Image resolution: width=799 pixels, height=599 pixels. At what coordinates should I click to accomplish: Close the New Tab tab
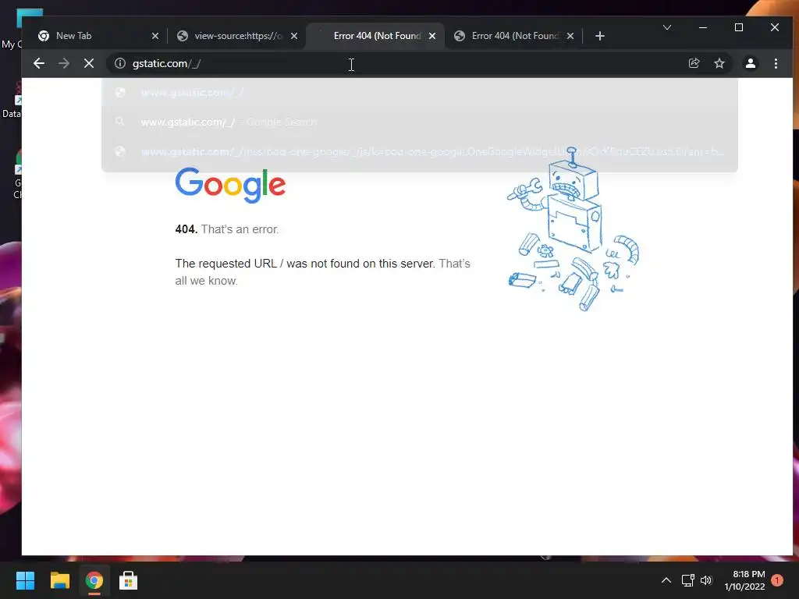[155, 36]
